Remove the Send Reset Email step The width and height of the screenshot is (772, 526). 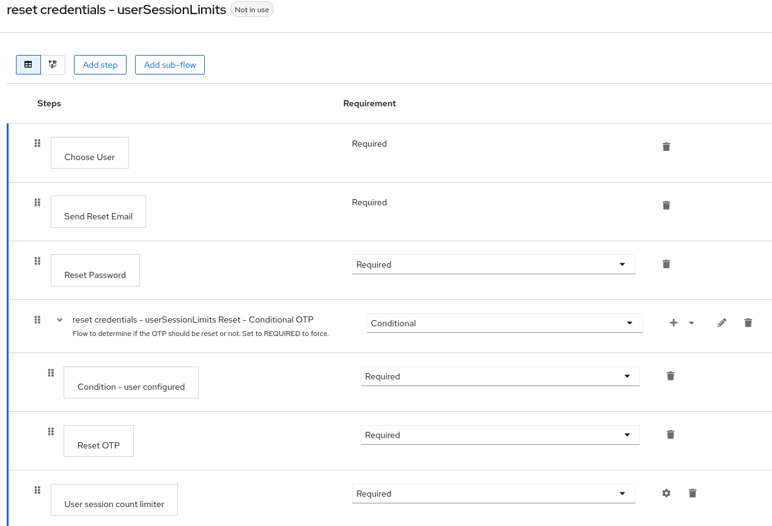(666, 205)
